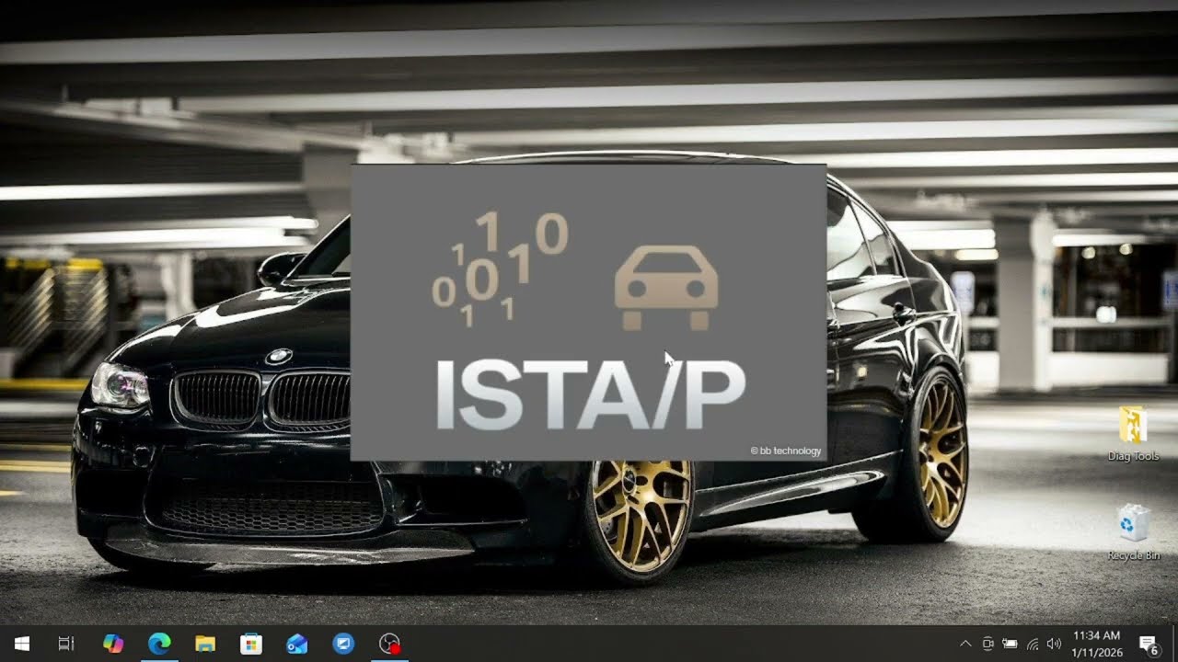Click the car icon on the ISTA/P splash
Image resolution: width=1178 pixels, height=662 pixels.
pos(666,288)
